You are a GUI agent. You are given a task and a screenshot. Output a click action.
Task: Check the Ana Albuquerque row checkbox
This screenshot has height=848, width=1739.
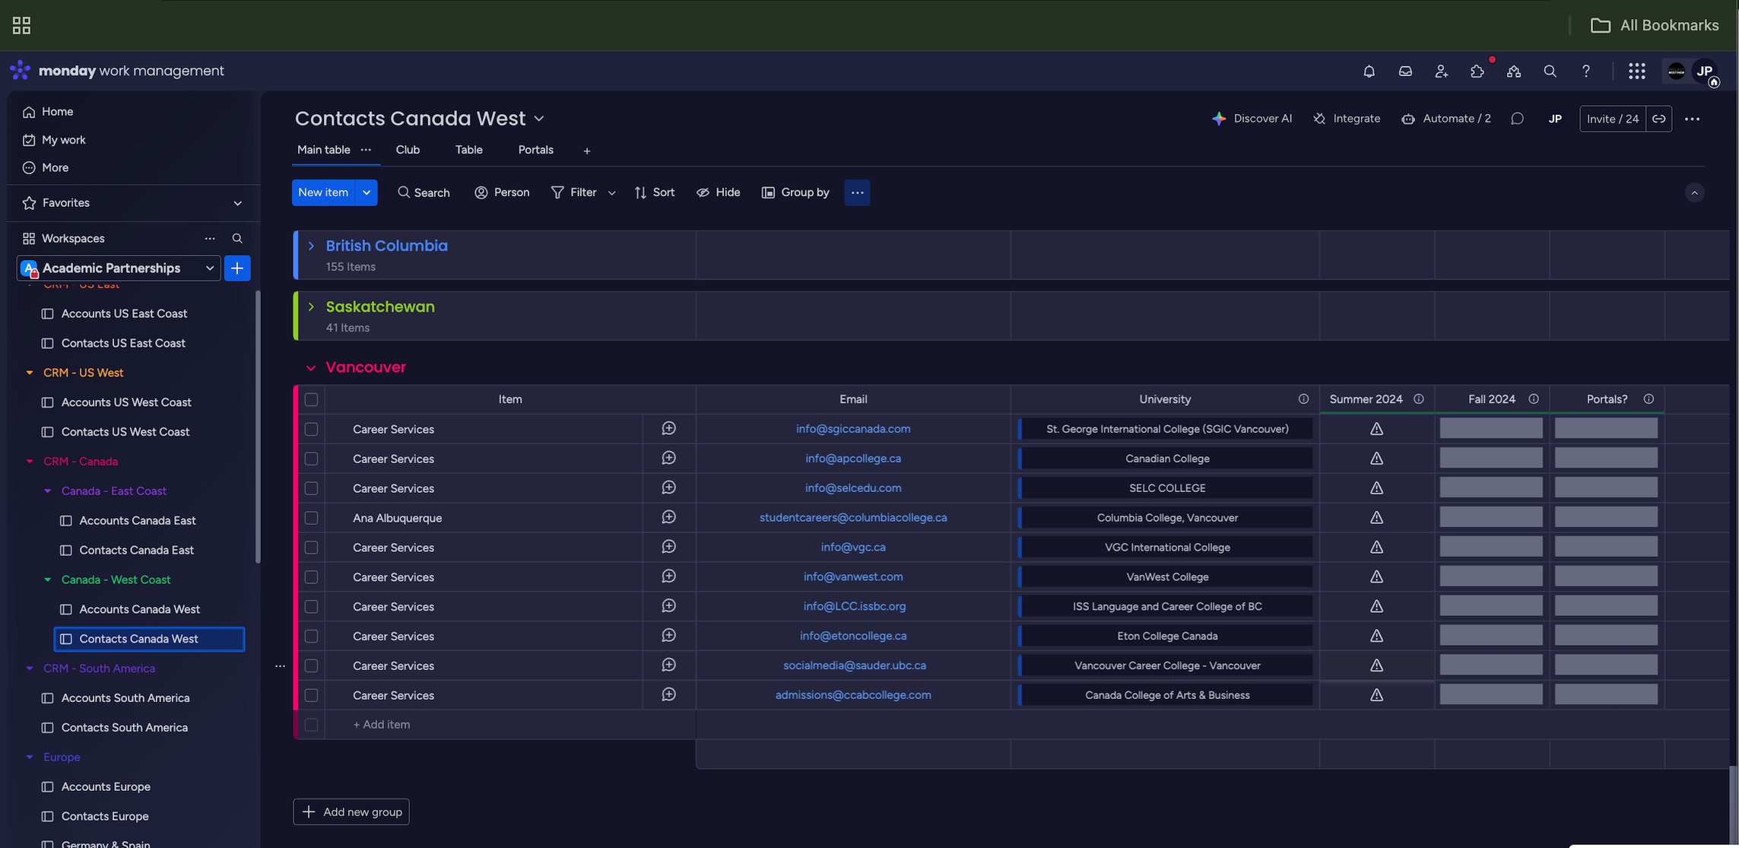click(x=311, y=518)
